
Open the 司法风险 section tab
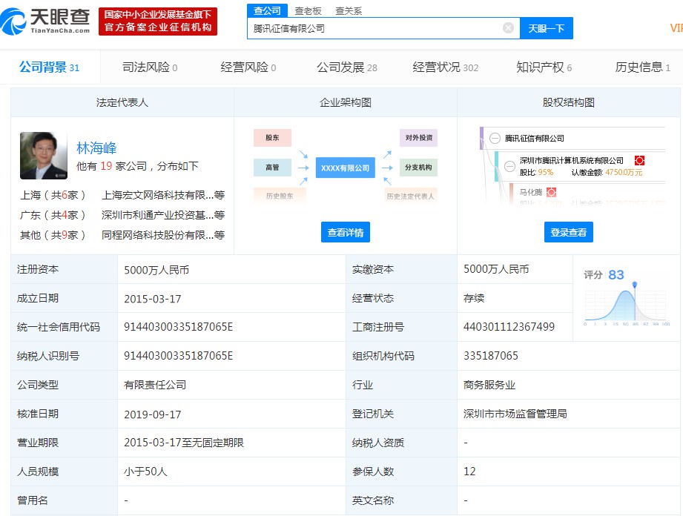click(x=149, y=67)
